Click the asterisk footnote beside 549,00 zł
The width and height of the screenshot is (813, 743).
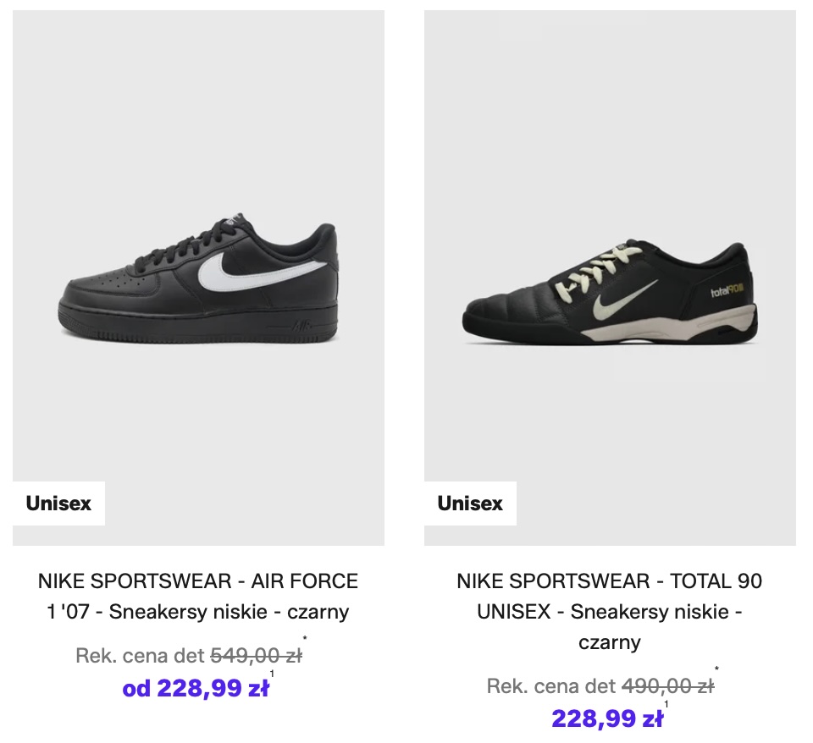[305, 639]
